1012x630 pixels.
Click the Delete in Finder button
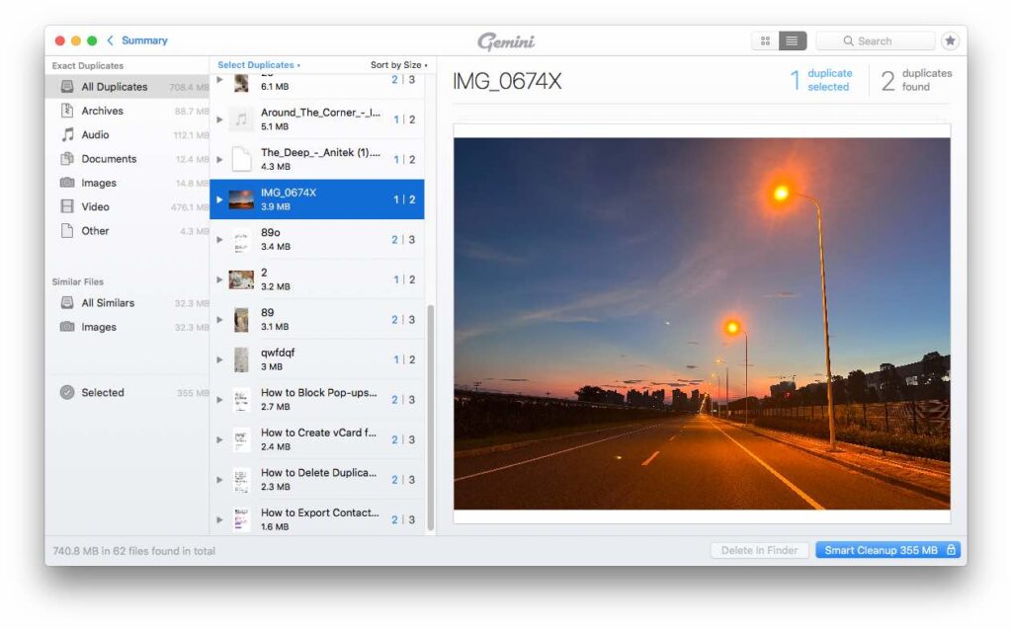(759, 550)
